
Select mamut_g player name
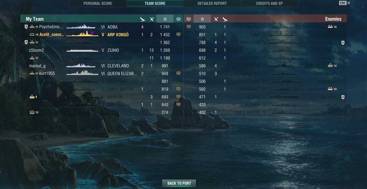37,66
